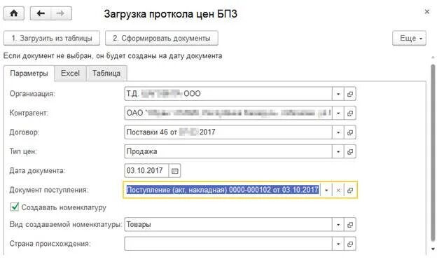Viewport: 437px width, 262px height.
Task: Click the vertical scrollbar thumb
Action: tap(433, 153)
